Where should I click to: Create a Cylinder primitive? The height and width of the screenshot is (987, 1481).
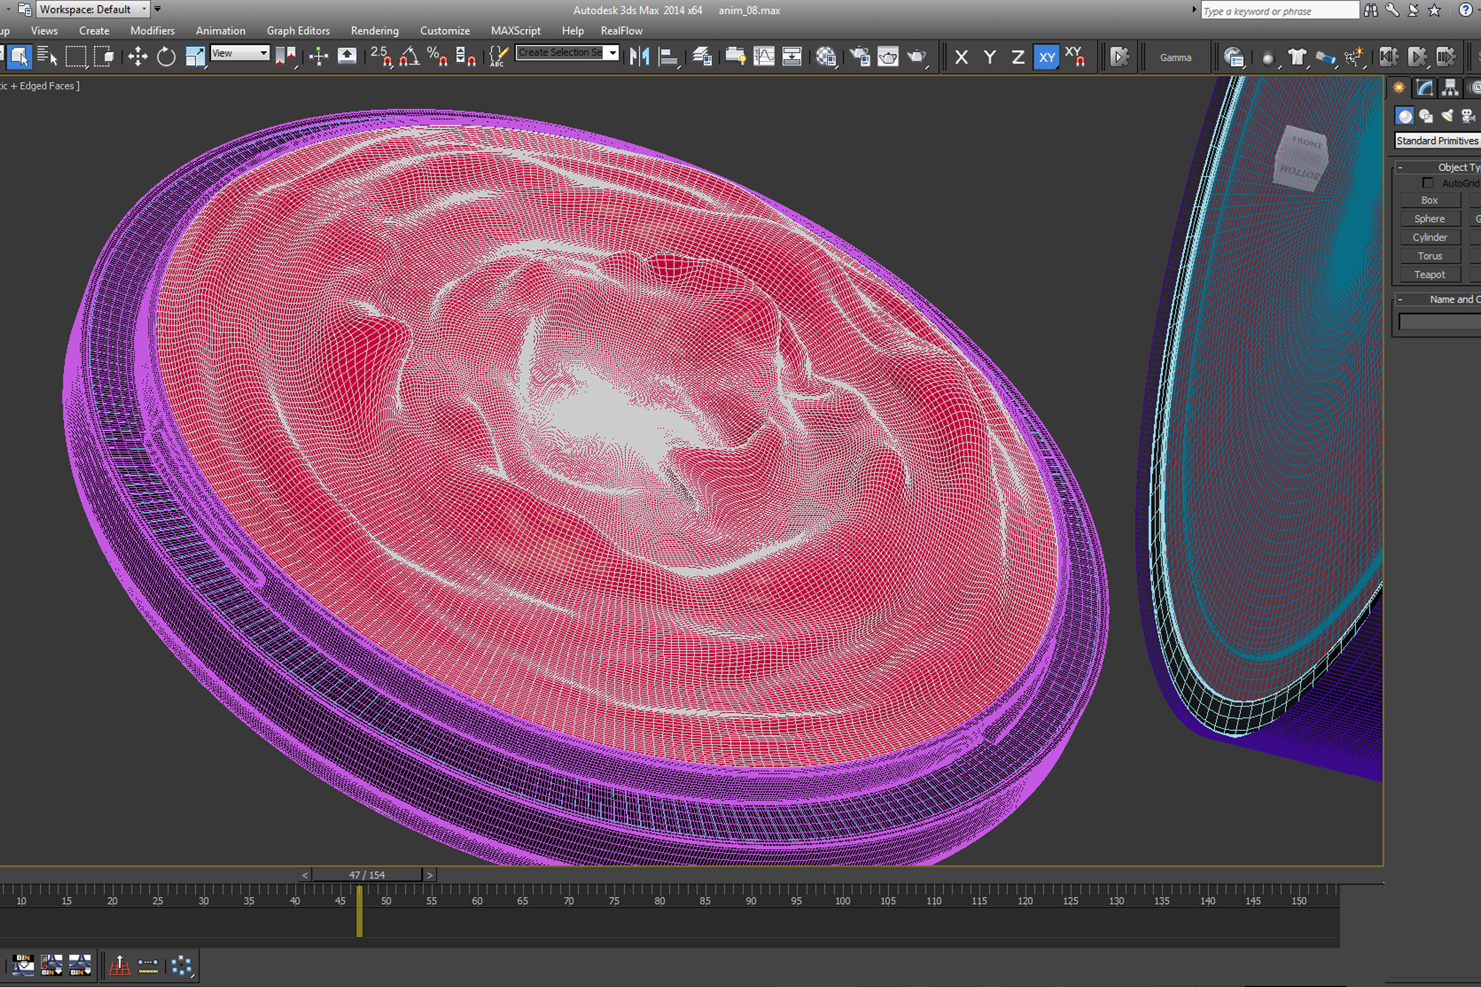[x=1429, y=237]
